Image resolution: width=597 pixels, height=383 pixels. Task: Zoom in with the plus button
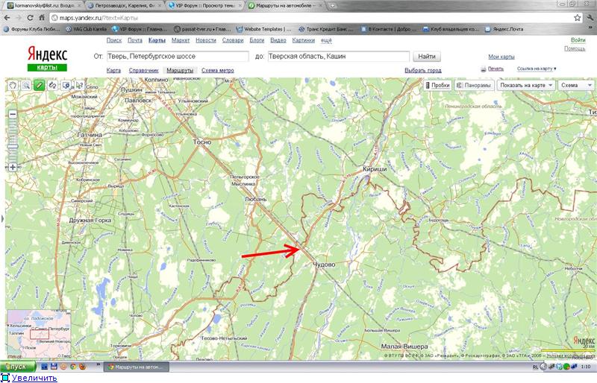[x=13, y=167]
